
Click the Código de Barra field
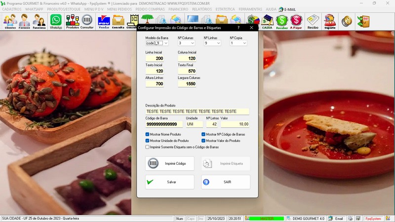pyautogui.click(x=164, y=124)
